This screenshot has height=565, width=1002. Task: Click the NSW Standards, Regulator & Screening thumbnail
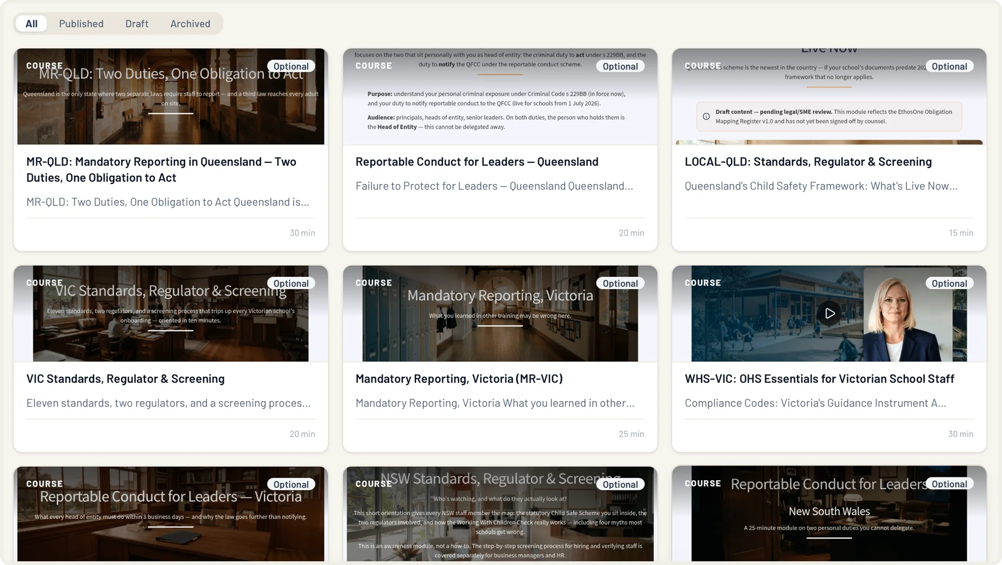(x=500, y=514)
